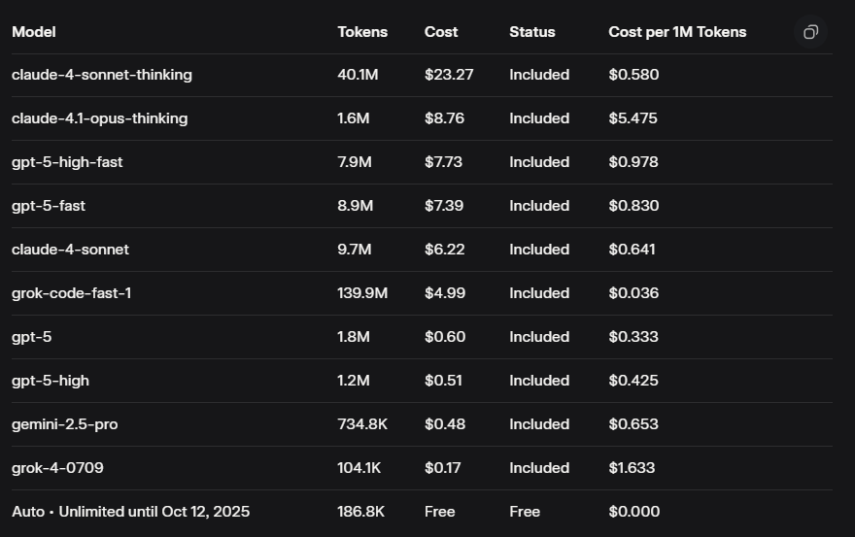Click the grok-4-0709 model name
855x537 pixels.
point(57,468)
